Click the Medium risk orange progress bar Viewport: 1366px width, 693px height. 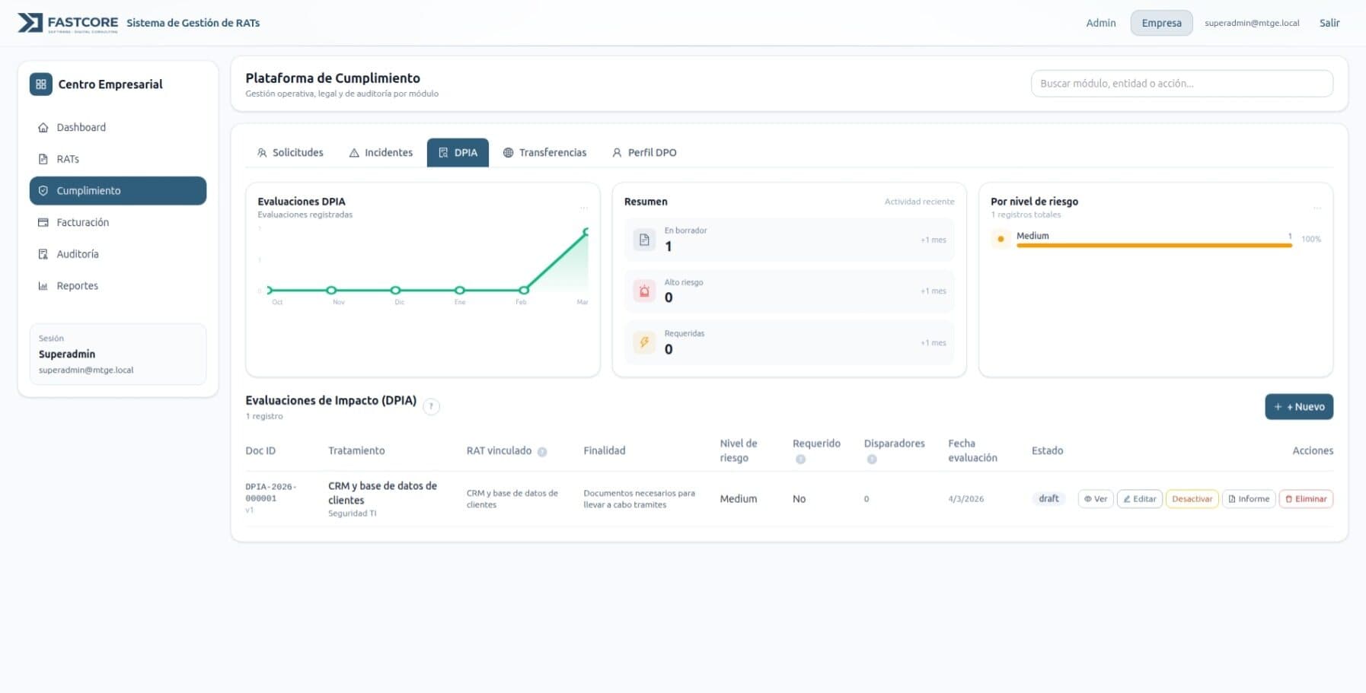pos(1154,246)
